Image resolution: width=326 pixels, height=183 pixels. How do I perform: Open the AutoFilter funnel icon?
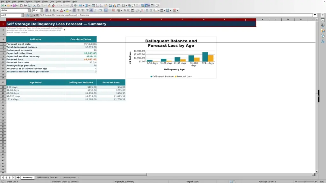tap(105, 5)
